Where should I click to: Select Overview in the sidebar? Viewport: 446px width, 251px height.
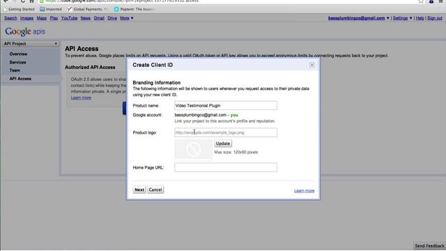click(18, 54)
